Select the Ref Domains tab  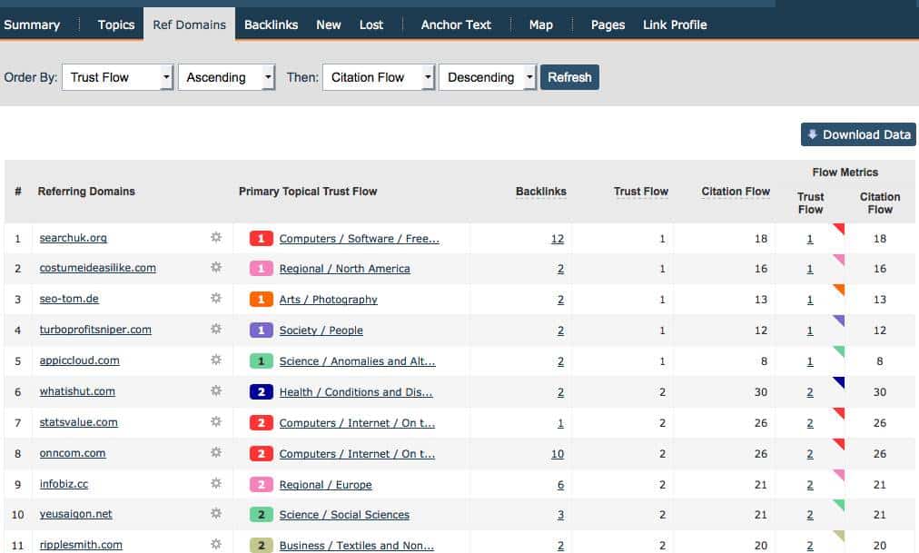coord(189,25)
